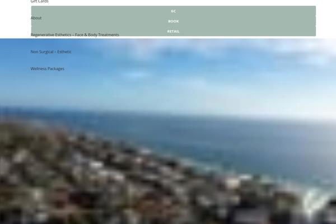Click the BOOK button
This screenshot has width=336, height=224.
[x=174, y=21]
